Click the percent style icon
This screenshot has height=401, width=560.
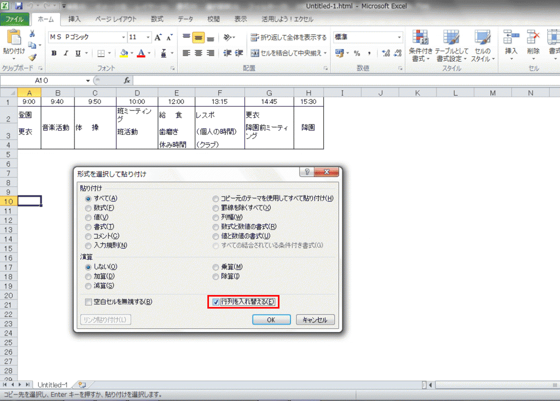tap(357, 53)
